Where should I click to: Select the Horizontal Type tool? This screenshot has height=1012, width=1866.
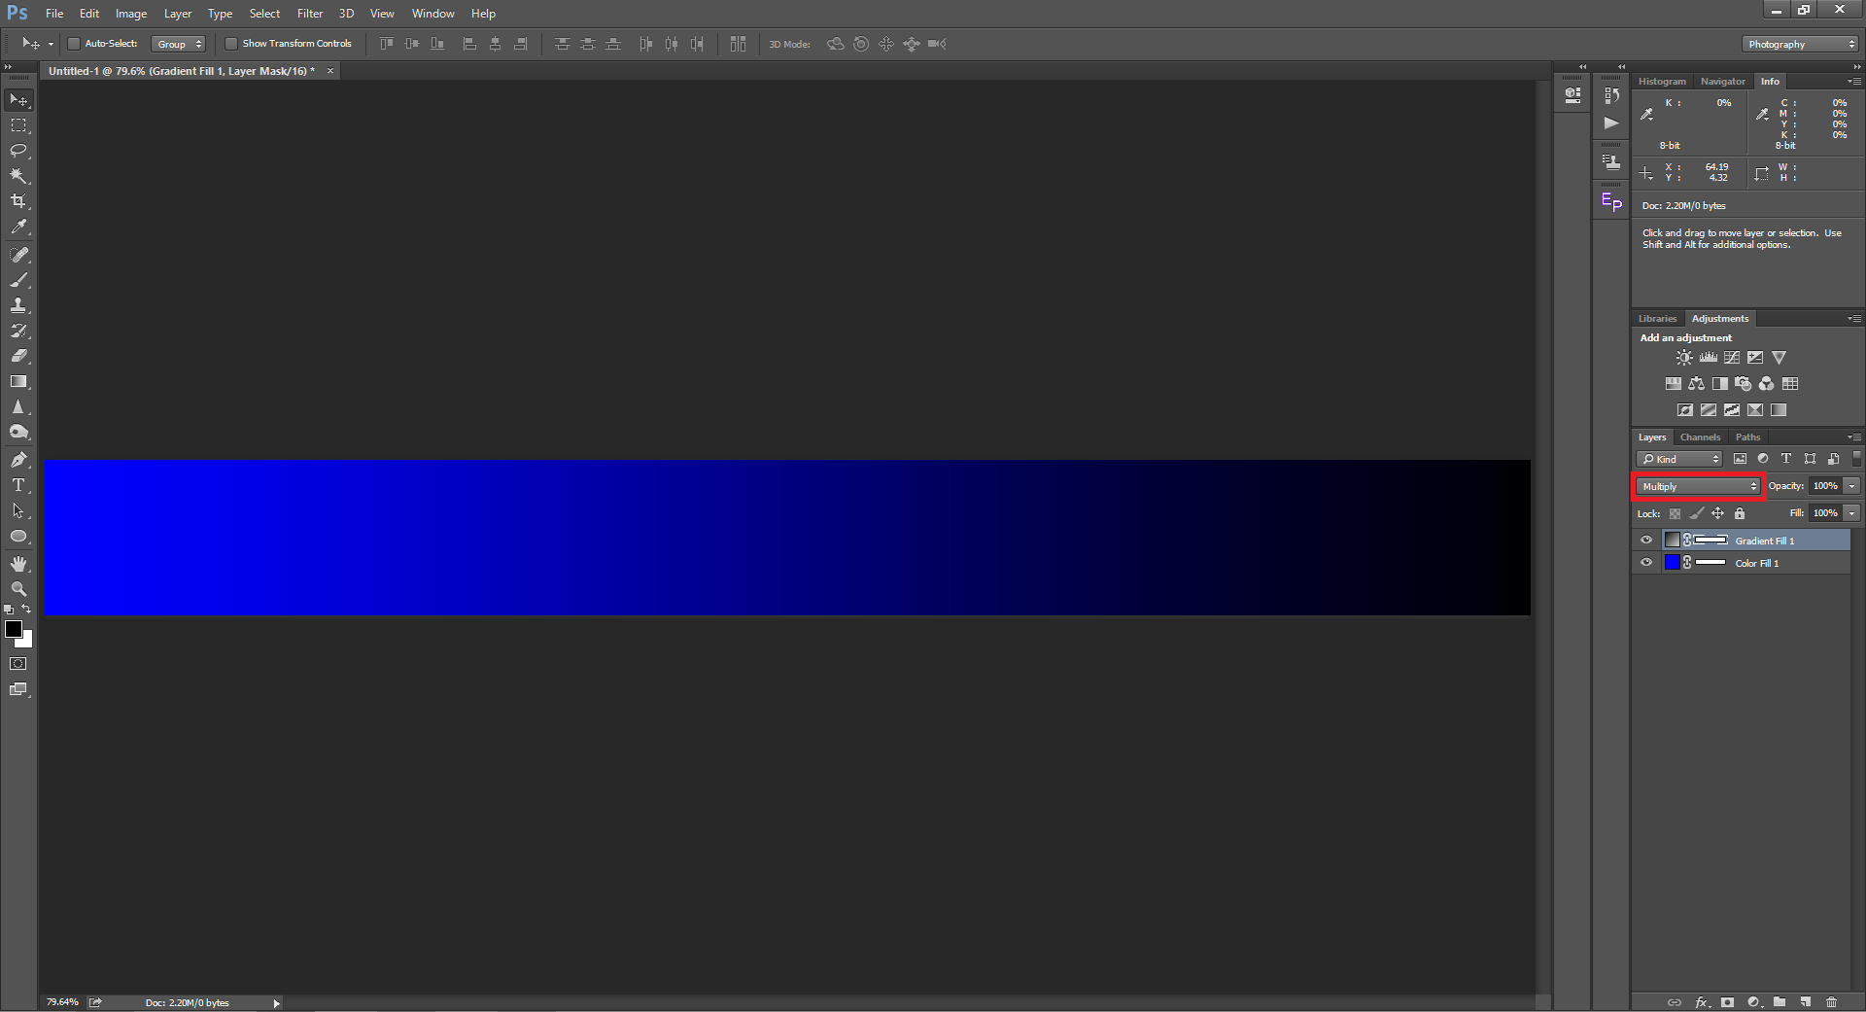coord(18,485)
